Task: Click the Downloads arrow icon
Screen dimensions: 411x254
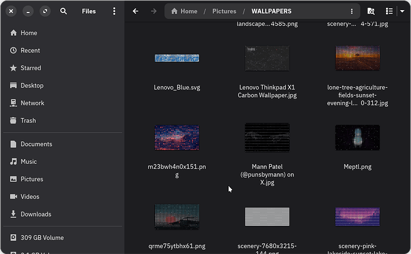Action: point(13,214)
